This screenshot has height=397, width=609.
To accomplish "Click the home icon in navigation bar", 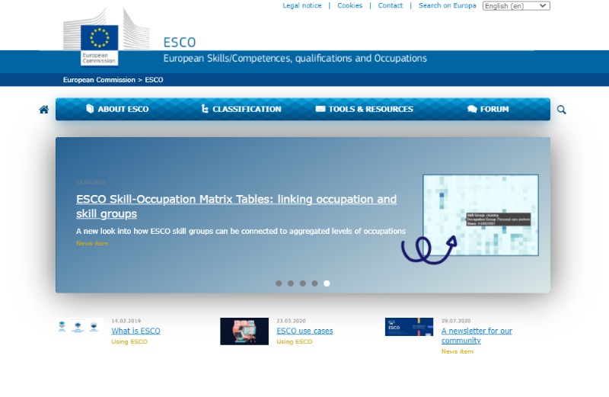I will click(44, 110).
